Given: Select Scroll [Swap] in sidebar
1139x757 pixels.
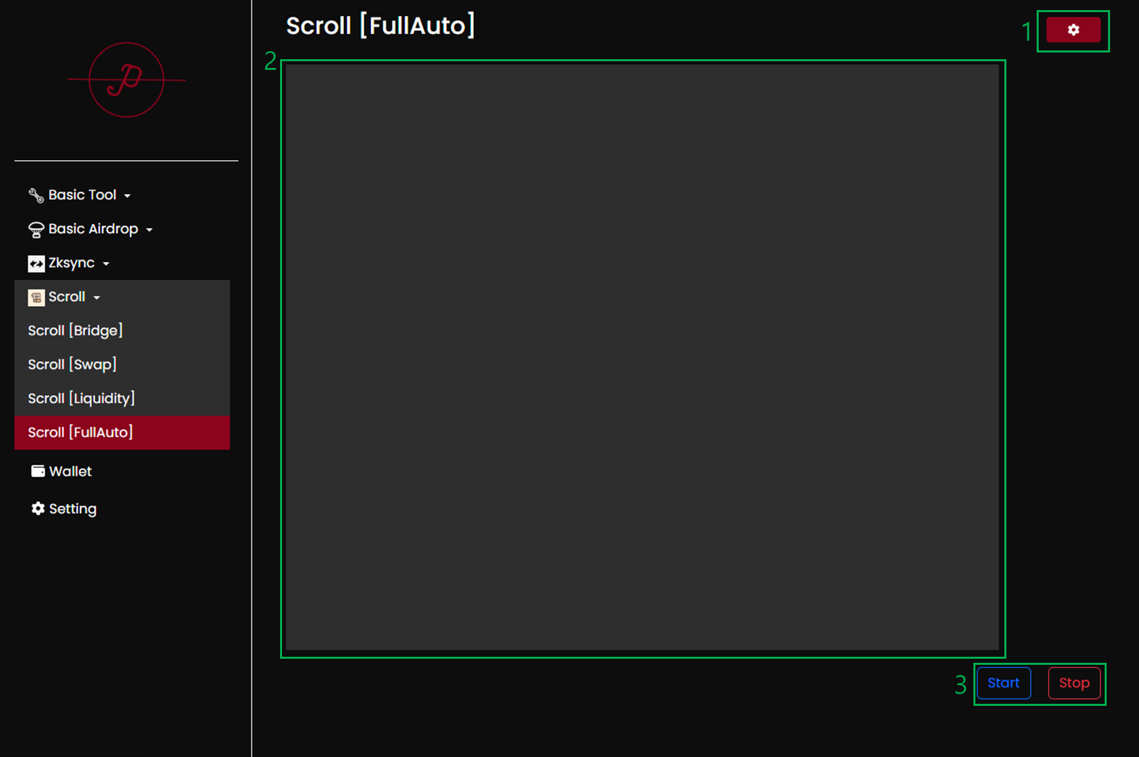Looking at the screenshot, I should (x=72, y=365).
